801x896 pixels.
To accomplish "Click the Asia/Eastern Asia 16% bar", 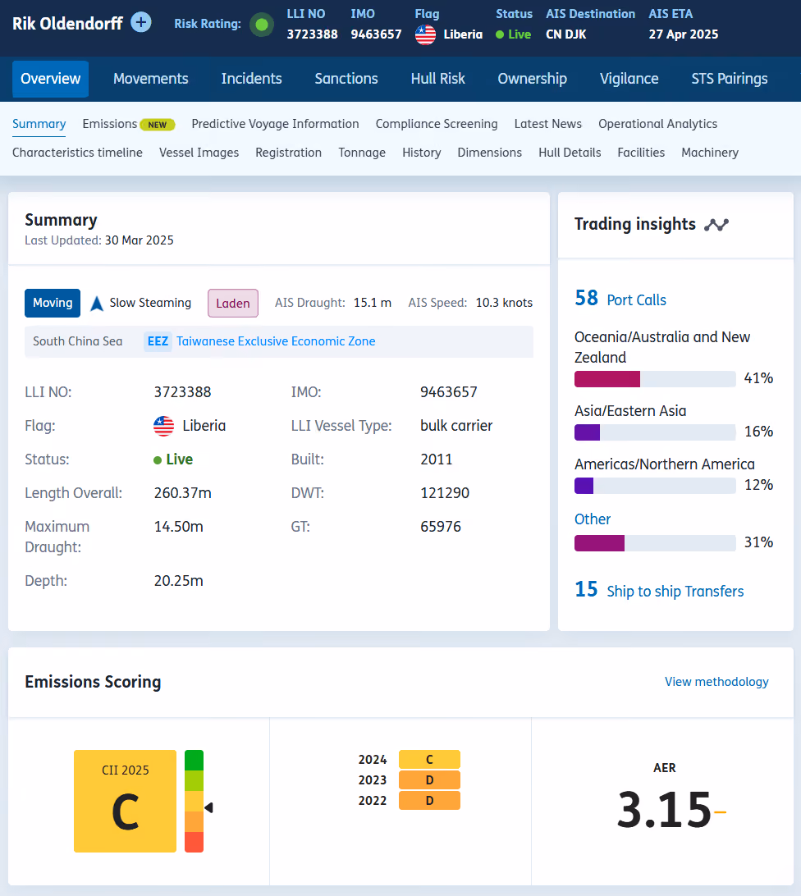I will click(655, 432).
